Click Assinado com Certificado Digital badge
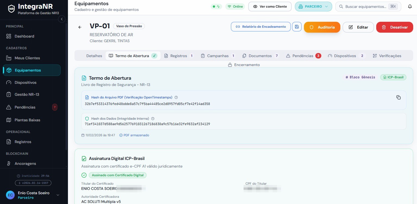417x204 pixels. 118,175
